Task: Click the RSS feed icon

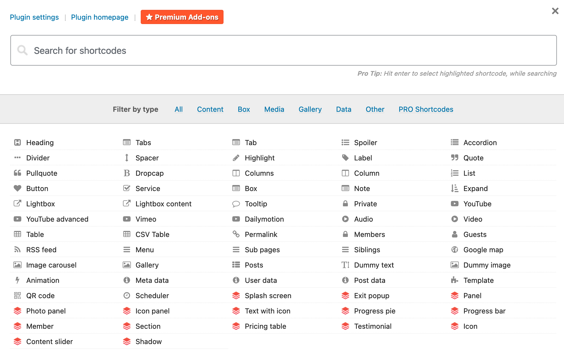Action: [x=17, y=250]
